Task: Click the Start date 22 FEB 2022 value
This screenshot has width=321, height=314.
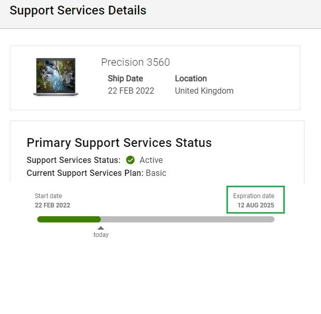Action: click(x=52, y=205)
